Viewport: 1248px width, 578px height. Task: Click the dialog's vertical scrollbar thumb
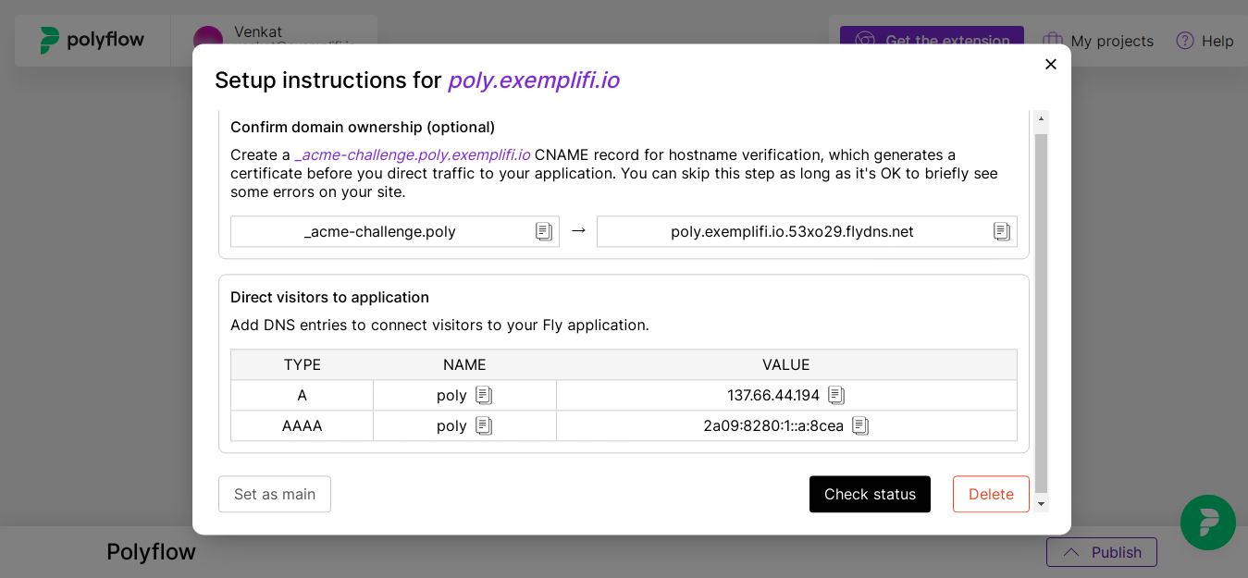pos(1042,313)
